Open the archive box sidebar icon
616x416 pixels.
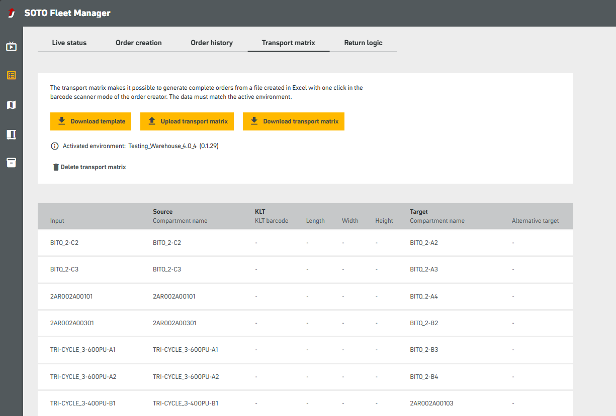(x=11, y=163)
